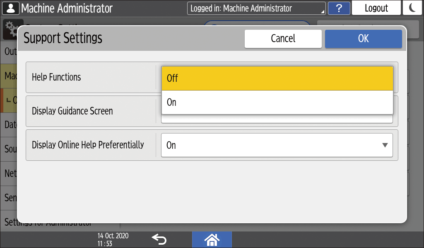424x248 pixels.
Task: Select the sidebar item starting with Net
Action: pyautogui.click(x=10, y=173)
